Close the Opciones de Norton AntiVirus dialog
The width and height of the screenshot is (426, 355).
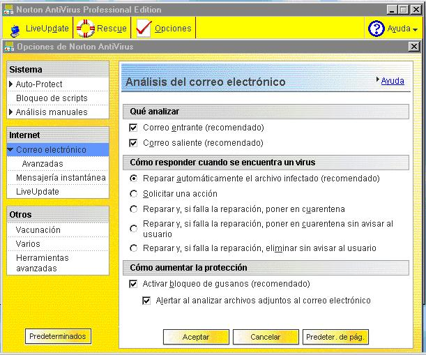(x=413, y=47)
